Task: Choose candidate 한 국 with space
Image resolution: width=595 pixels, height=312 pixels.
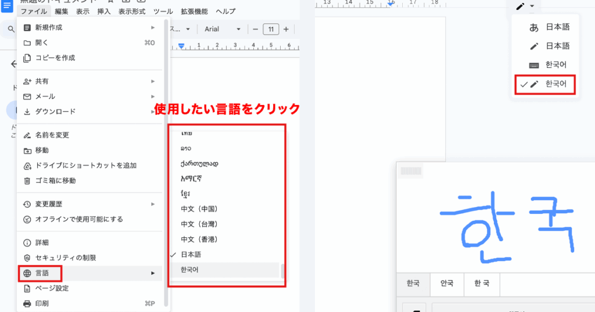Action: pos(482,284)
